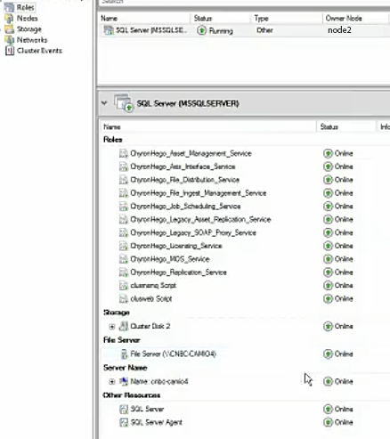
Task: Click the File Server resource icon
Action: [x=124, y=354]
